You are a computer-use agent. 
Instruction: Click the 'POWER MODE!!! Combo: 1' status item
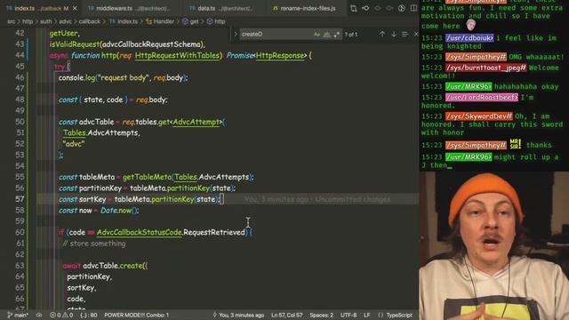(136, 315)
